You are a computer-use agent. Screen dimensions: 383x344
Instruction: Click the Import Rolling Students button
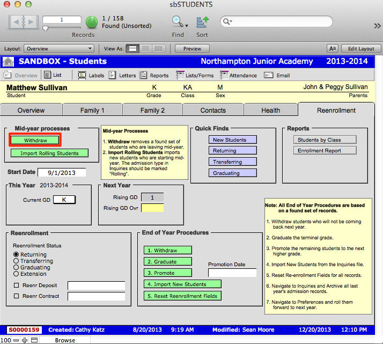[49, 153]
